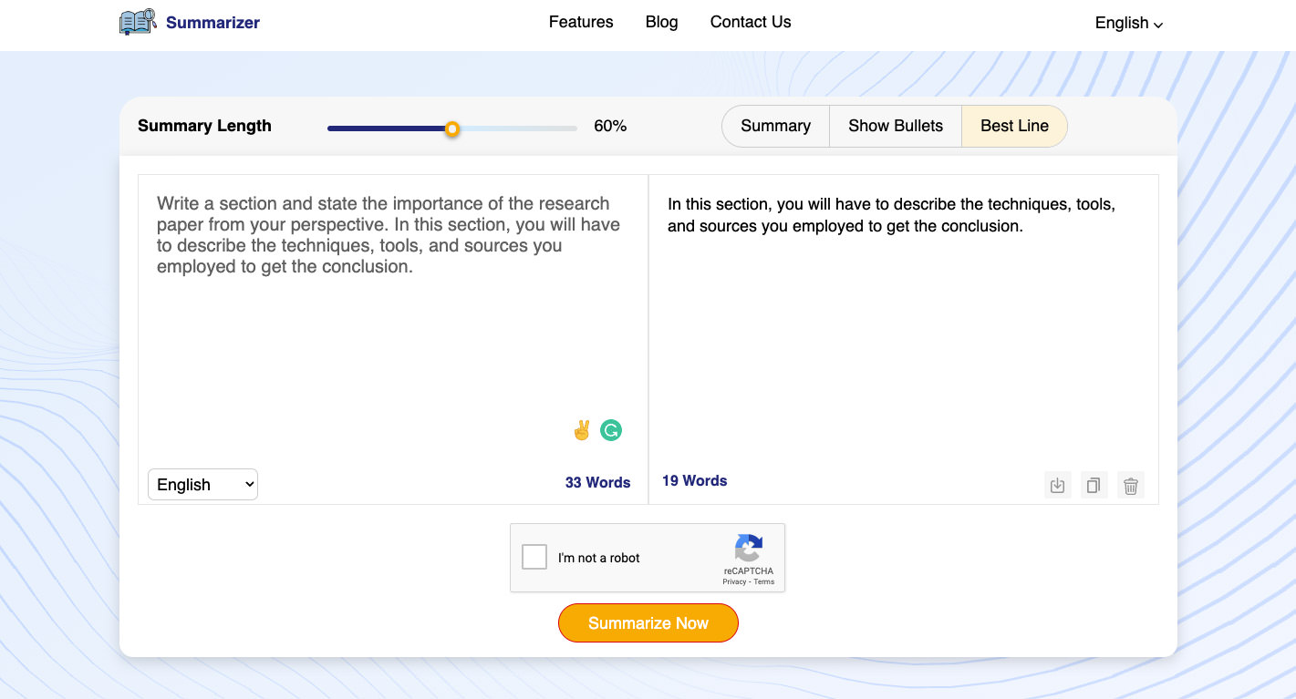
Task: Click the green Grammarly icon
Action: (x=611, y=430)
